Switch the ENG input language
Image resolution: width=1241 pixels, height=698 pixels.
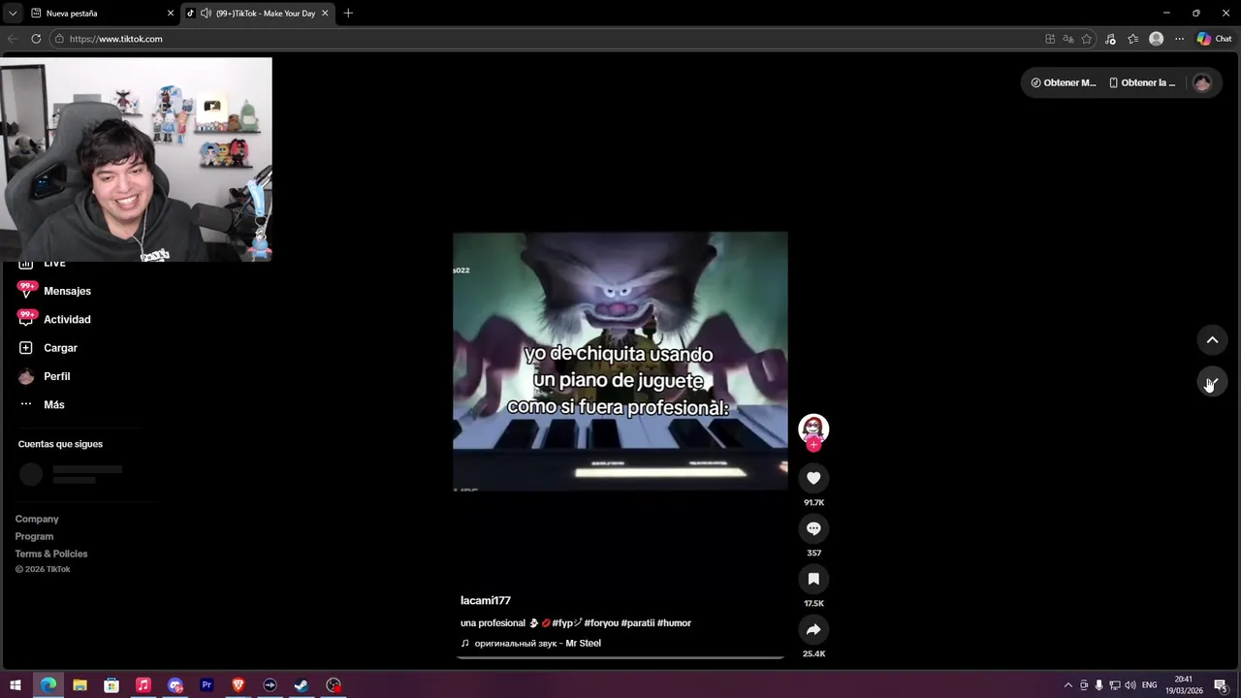pos(1150,685)
